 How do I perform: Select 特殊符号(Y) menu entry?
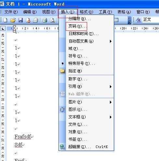(86, 63)
